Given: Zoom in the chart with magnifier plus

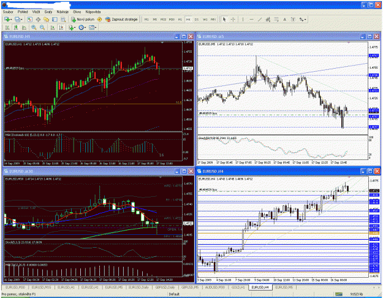Looking at the screenshot, I should click(x=34, y=28).
